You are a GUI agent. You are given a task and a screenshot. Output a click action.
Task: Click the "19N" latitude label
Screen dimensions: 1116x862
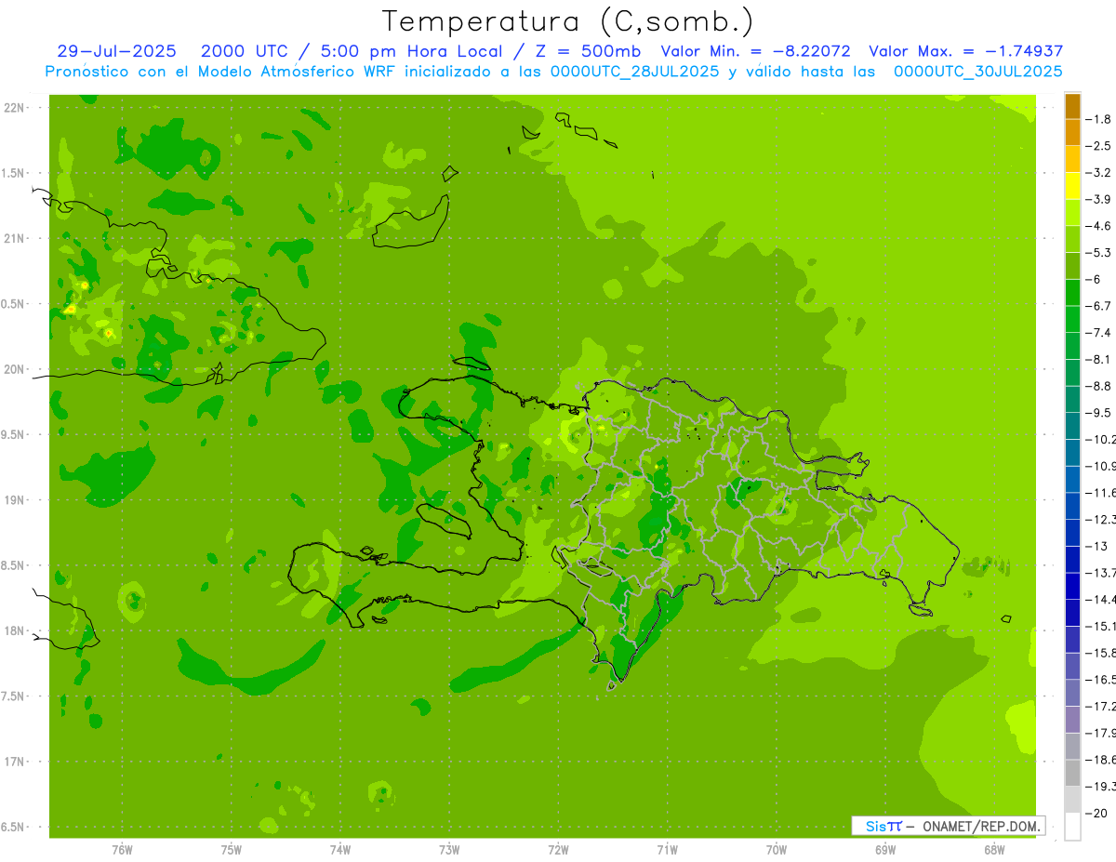coord(13,499)
